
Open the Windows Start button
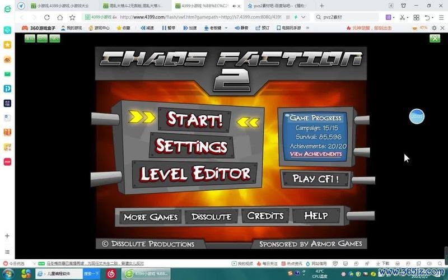(7, 274)
